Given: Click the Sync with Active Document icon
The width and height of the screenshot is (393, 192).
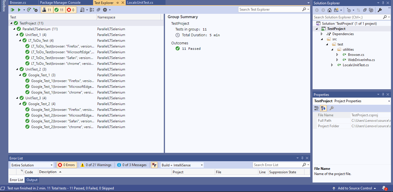Looking at the screenshot, I should click(x=358, y=10).
